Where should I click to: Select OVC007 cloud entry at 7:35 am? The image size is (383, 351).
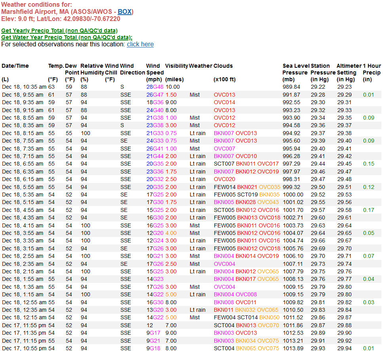225,149
